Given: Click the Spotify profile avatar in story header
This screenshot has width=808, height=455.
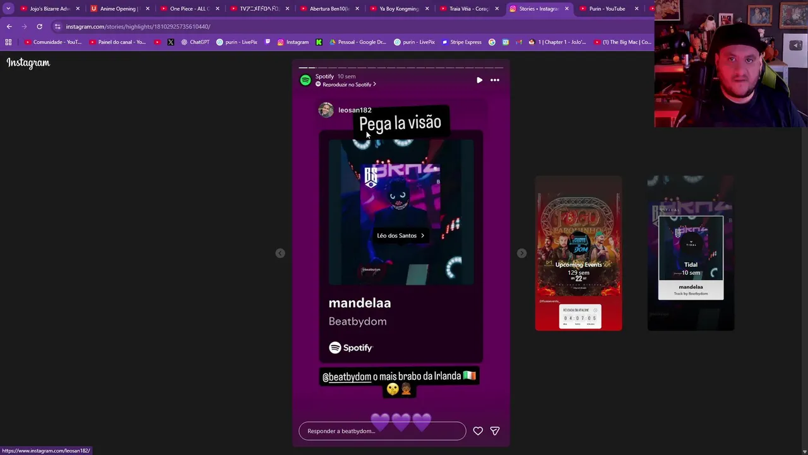Looking at the screenshot, I should coord(306,80).
